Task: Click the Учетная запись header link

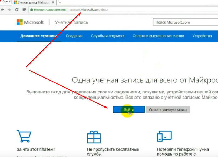Action: pyautogui.click(x=71, y=22)
